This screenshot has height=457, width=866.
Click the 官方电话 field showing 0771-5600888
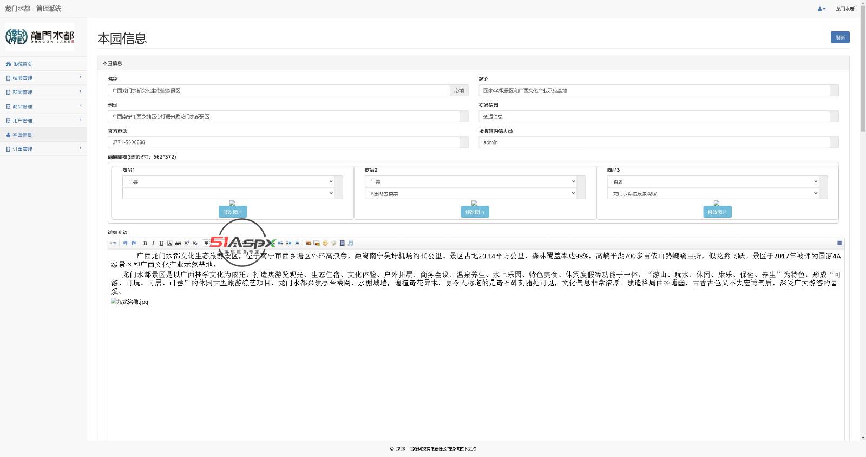[x=284, y=142]
